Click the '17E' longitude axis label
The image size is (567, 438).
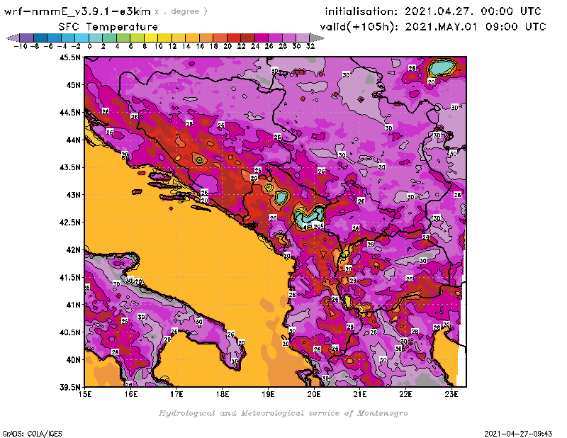(x=176, y=394)
